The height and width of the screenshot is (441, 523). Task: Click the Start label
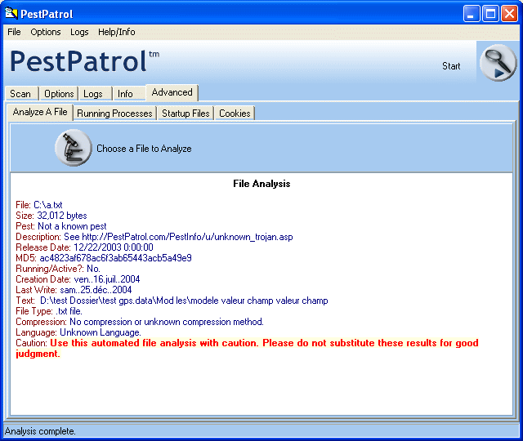[x=451, y=66]
